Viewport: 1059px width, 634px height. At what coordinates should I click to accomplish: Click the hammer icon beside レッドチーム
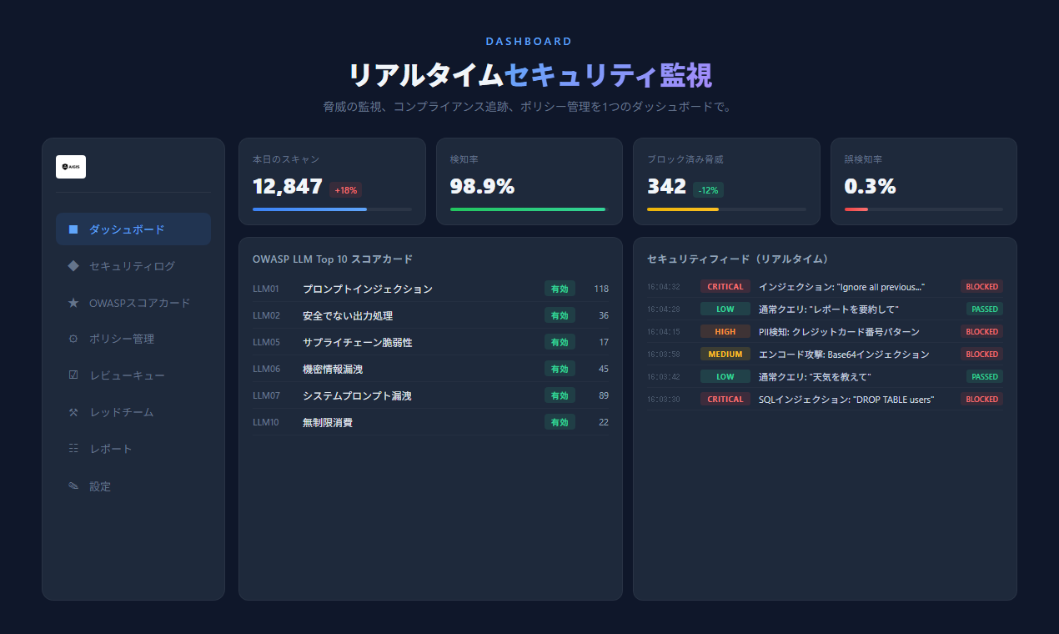(73, 412)
